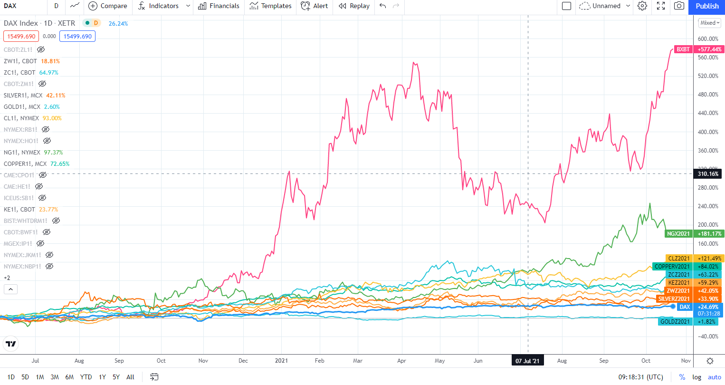Show the hidden CME:HE1! series
Image resolution: width=725 pixels, height=385 pixels.
coord(39,186)
